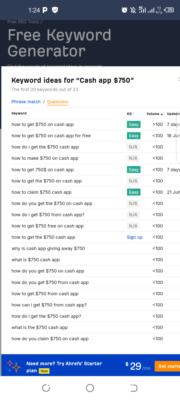Image resolution: width=180 pixels, height=400 pixels.
Task: Select 'how to get the $750 cash app'
Action: coord(43,237)
